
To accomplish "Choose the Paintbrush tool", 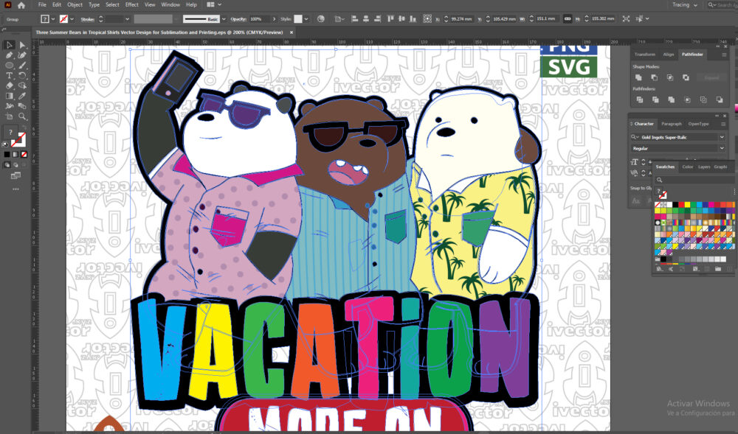I will point(22,66).
